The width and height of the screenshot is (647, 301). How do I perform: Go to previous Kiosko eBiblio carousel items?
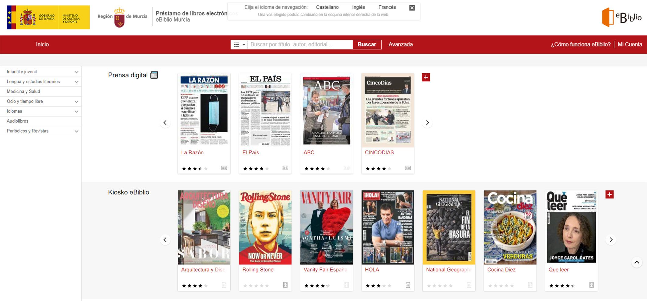[165, 240]
